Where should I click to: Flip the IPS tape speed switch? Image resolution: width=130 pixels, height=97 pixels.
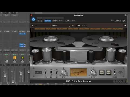coord(45,72)
